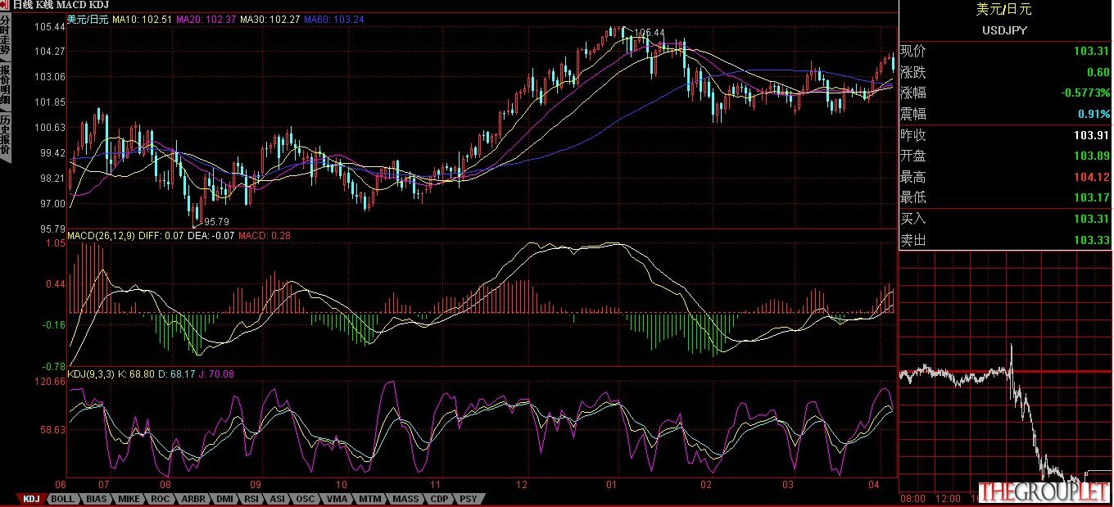Switch to the ROC indicator tab
Viewport: 1114px width, 507px height.
click(x=160, y=499)
